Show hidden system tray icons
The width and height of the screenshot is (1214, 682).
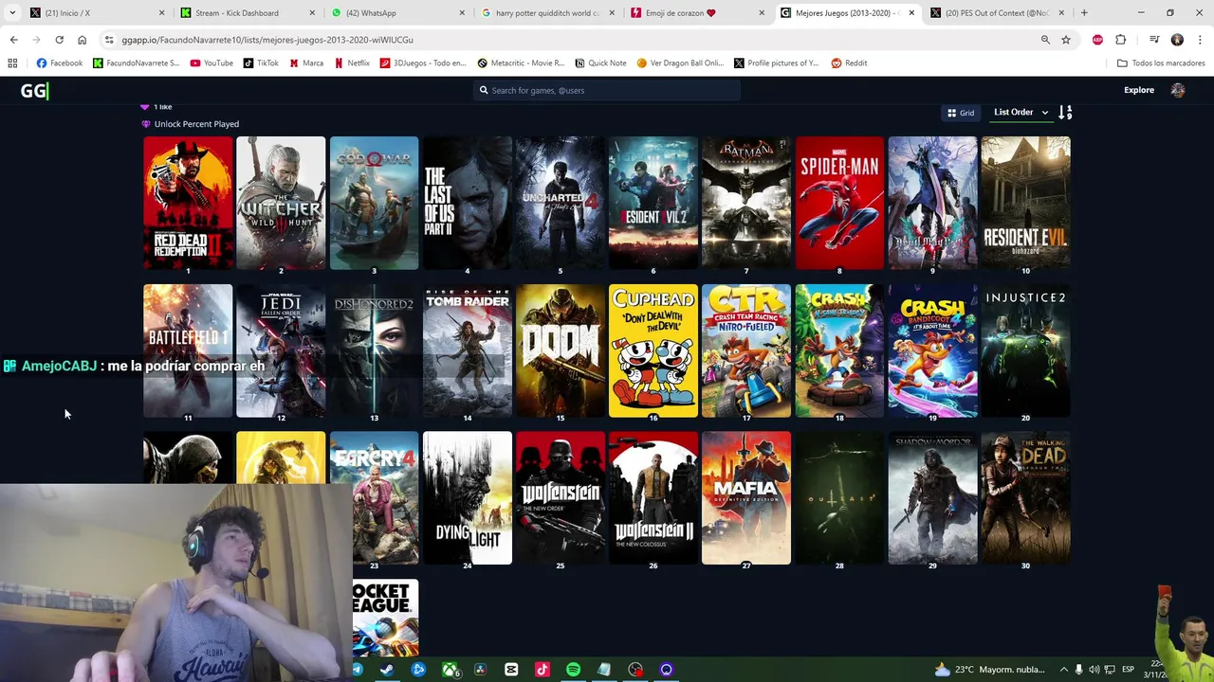pyautogui.click(x=1063, y=670)
